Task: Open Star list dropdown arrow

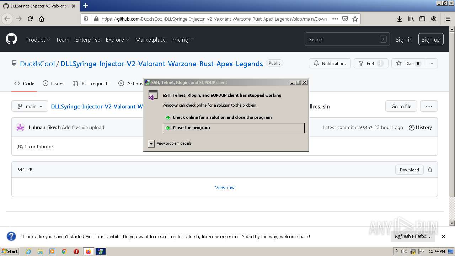Action: pyautogui.click(x=432, y=64)
